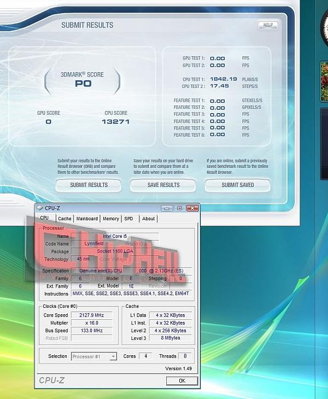Click the SUBMIT RESULTS button
328x399 pixels.
89,185
